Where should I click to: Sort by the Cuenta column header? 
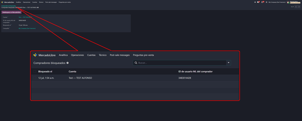(73, 71)
